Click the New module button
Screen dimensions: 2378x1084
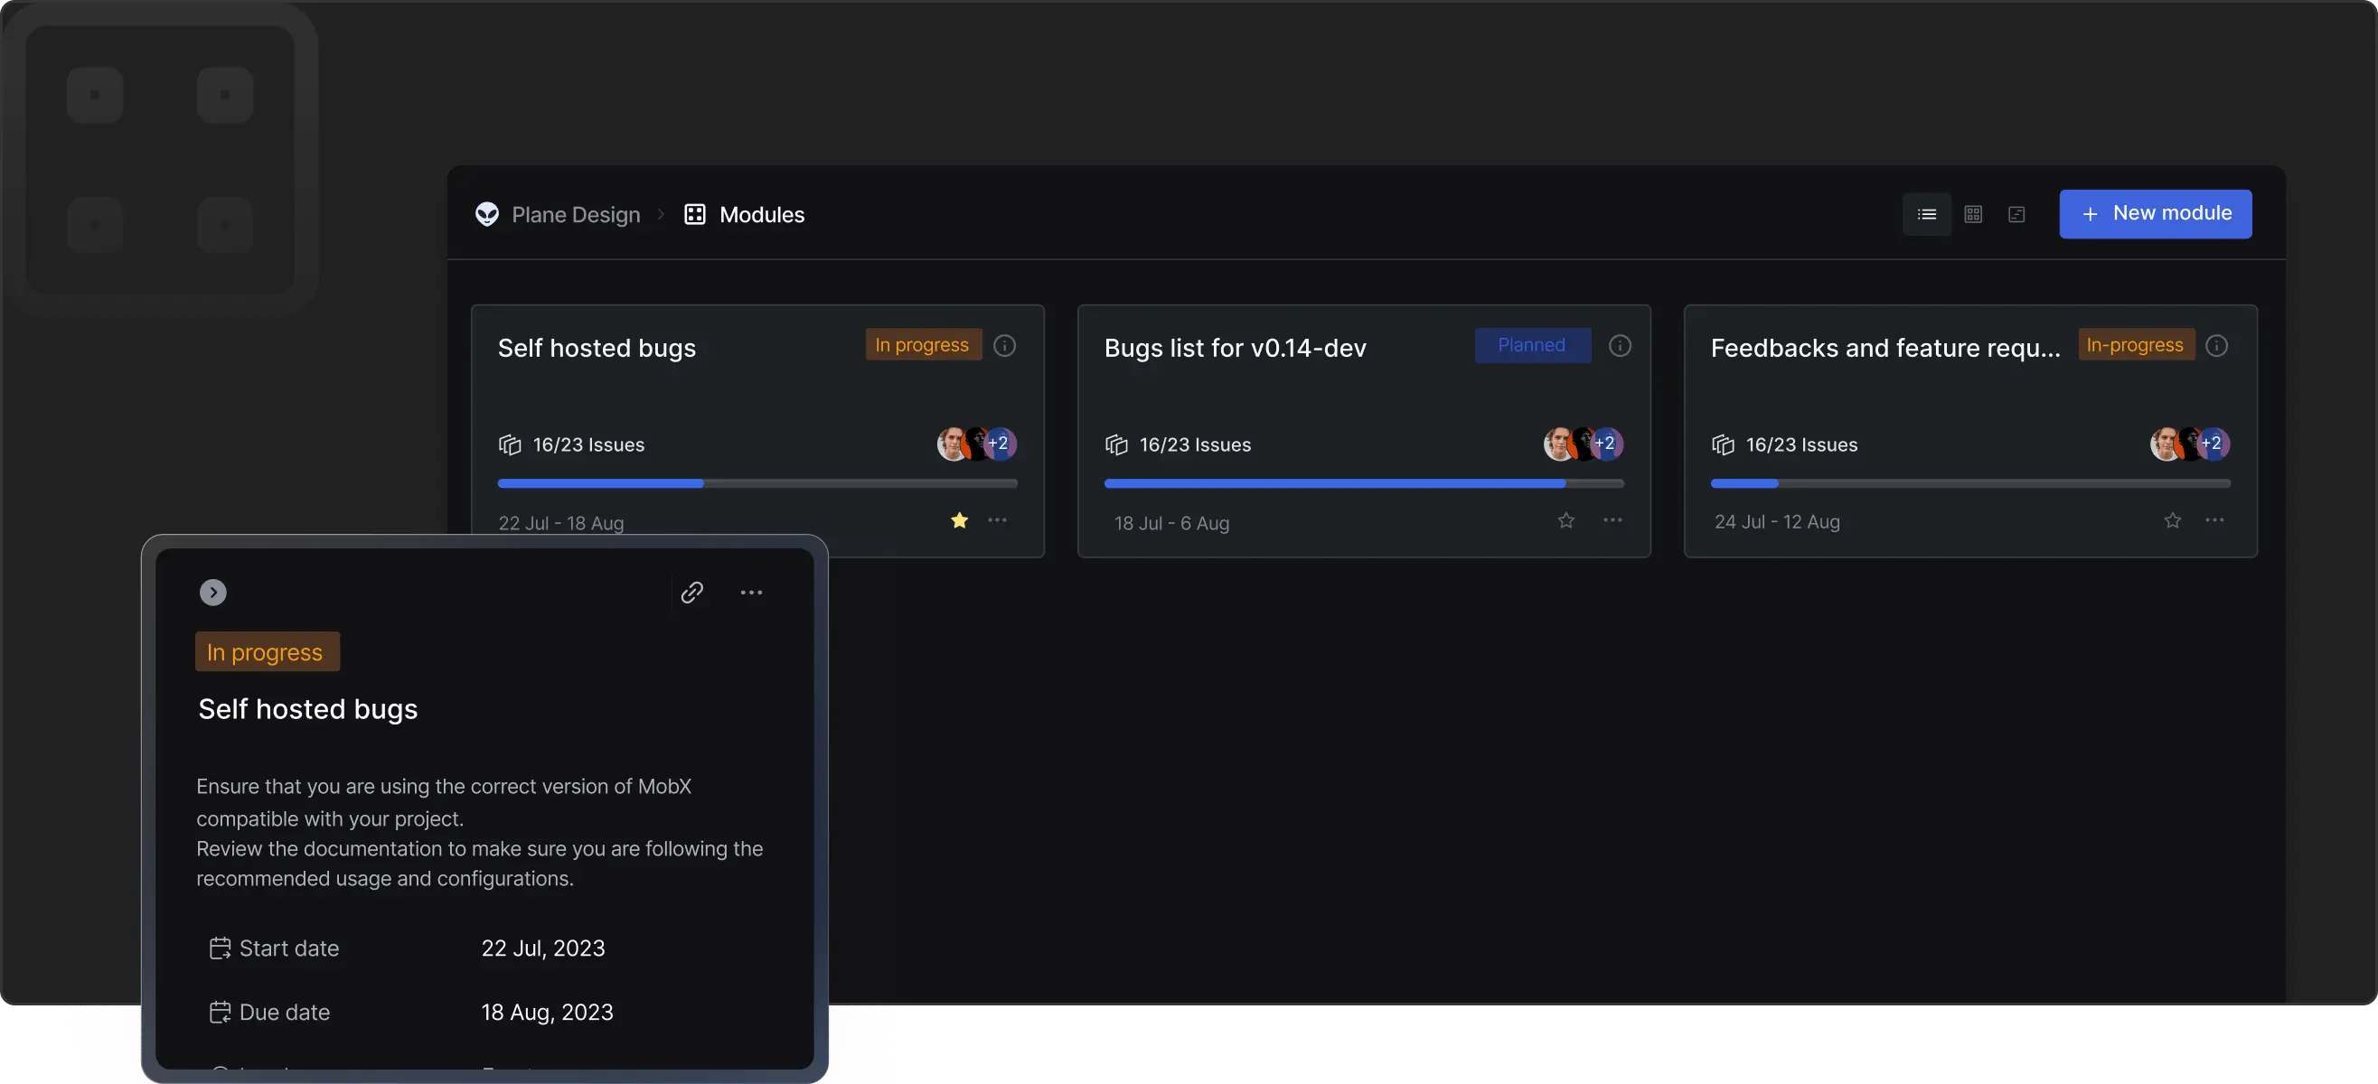(x=2155, y=214)
